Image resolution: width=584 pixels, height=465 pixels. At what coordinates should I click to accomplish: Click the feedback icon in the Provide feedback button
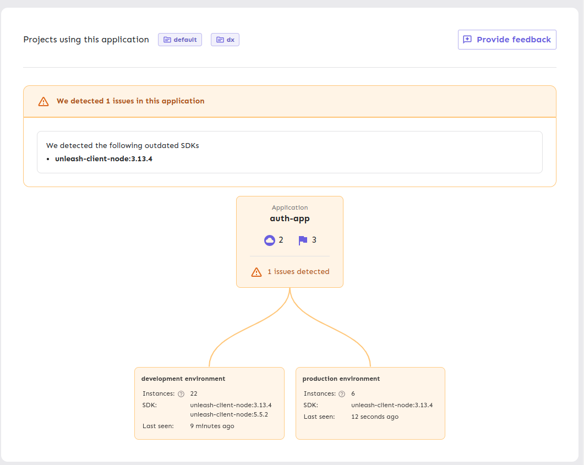click(468, 39)
